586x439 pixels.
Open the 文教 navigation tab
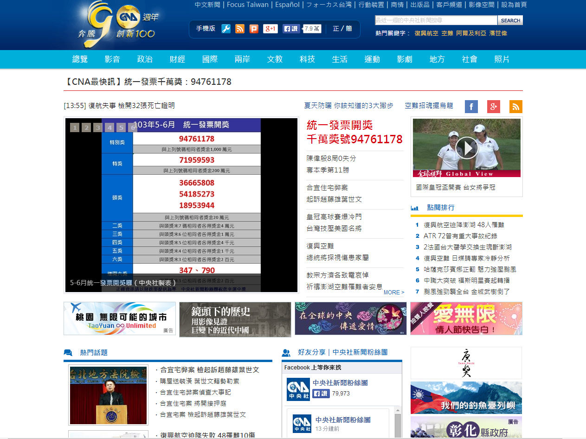pyautogui.click(x=275, y=59)
